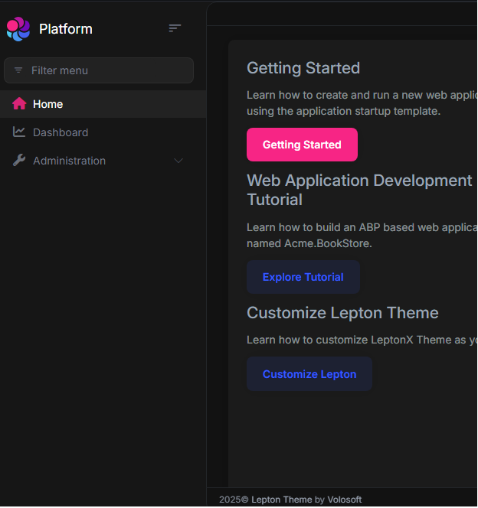Expand Administration using the chevron arrow
478x508 pixels.
tap(178, 161)
